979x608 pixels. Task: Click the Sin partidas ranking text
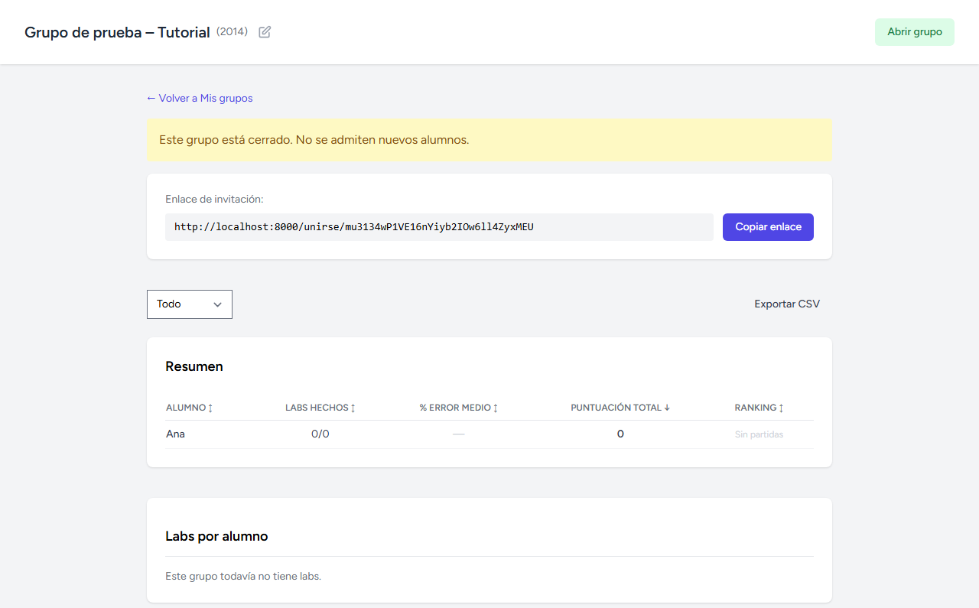click(x=759, y=434)
